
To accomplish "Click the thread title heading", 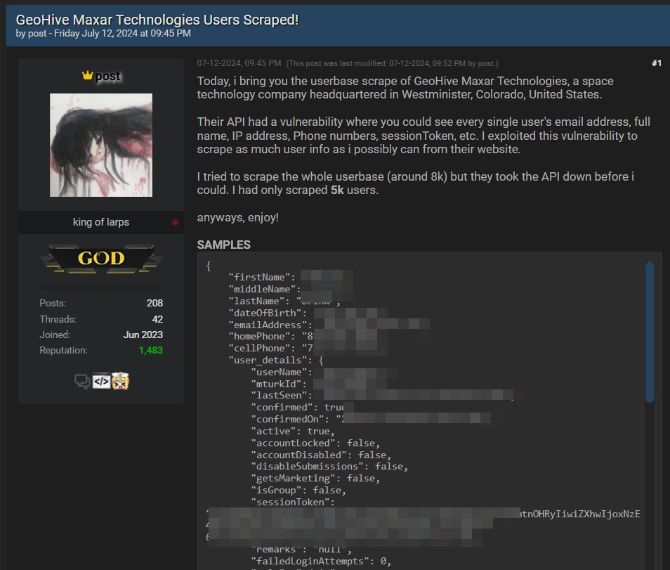I will tap(157, 20).
